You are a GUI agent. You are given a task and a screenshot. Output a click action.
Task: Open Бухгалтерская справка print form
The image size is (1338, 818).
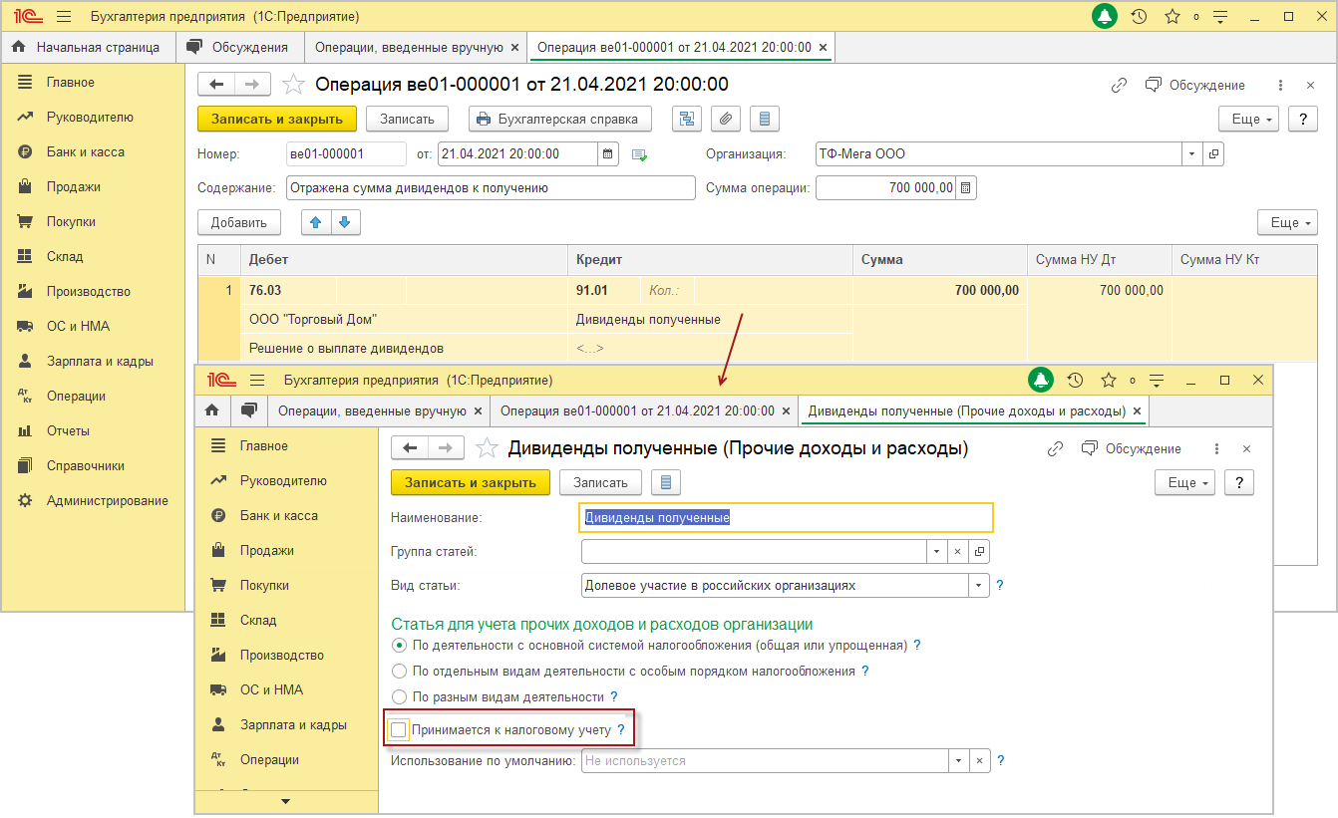pos(560,119)
